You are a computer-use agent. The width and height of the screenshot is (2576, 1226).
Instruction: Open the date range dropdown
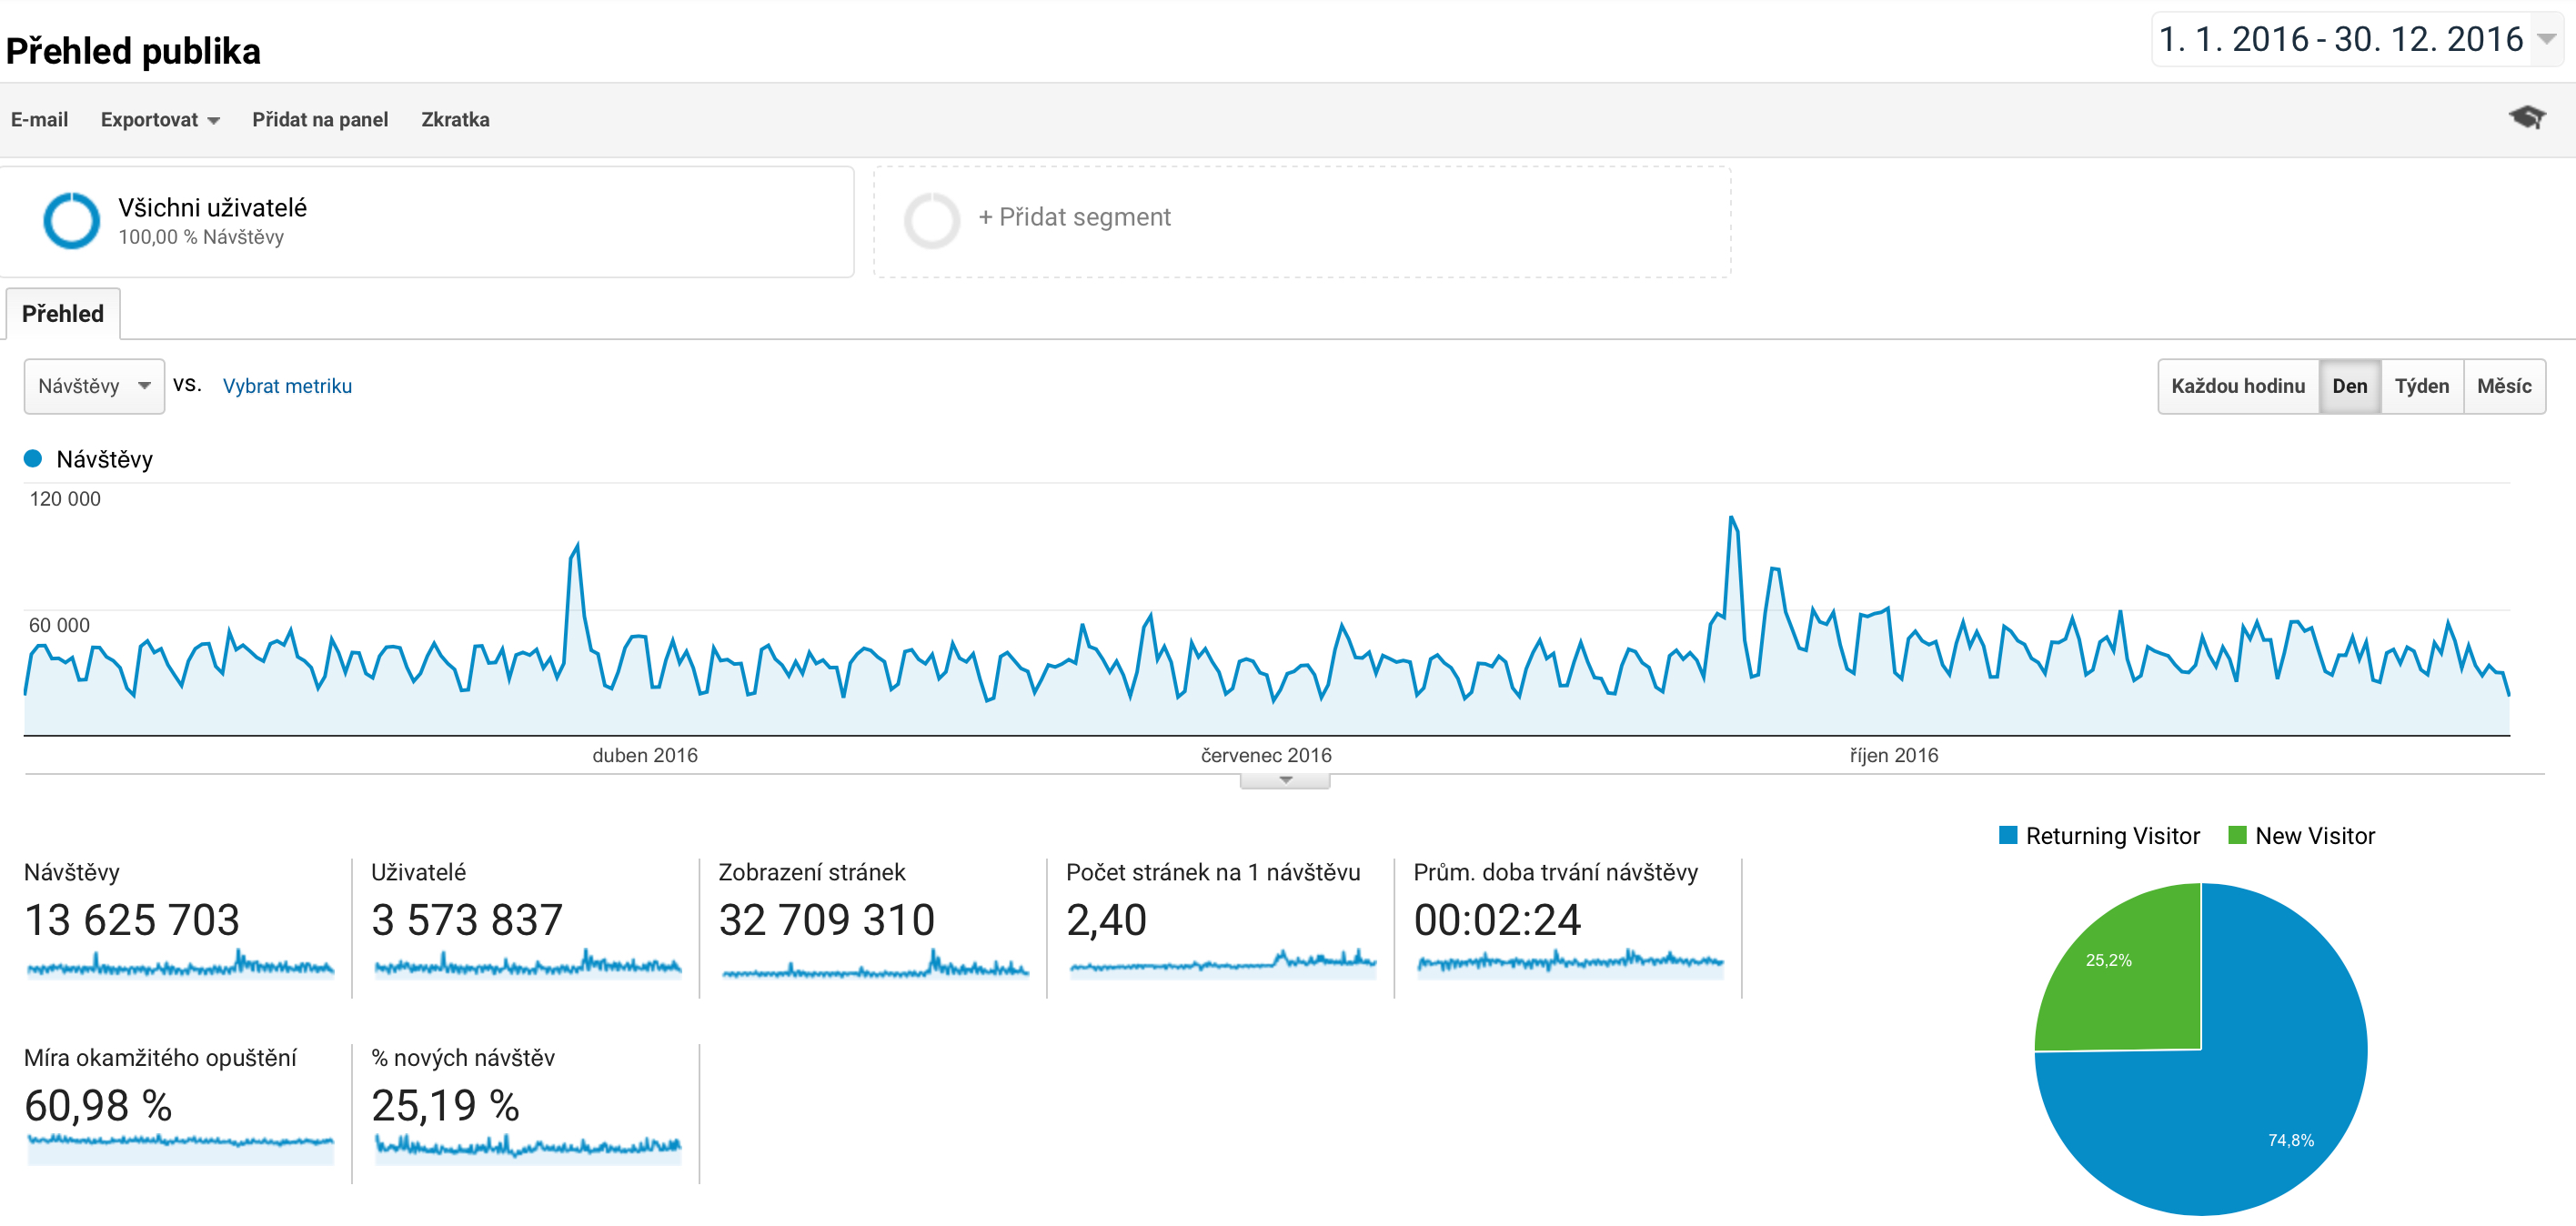[x=2546, y=39]
